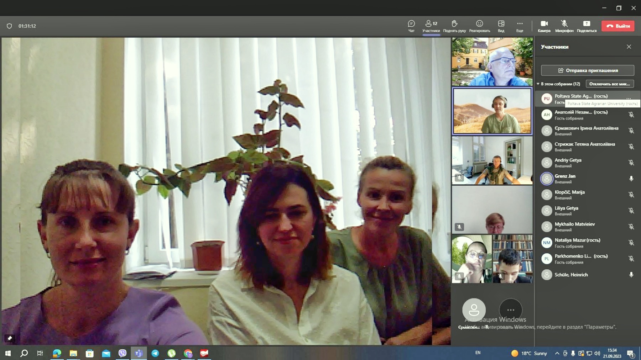
Task: Open more options for Poltava State Agrarian participant
Action: pyautogui.click(x=629, y=98)
